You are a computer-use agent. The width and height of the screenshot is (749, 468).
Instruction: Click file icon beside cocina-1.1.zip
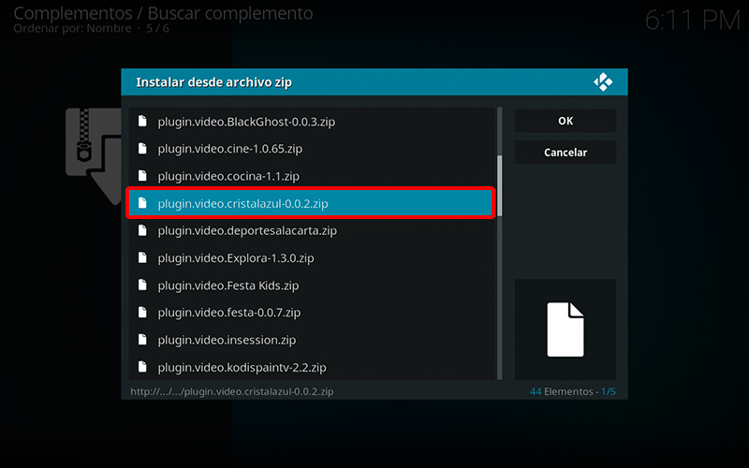142,175
